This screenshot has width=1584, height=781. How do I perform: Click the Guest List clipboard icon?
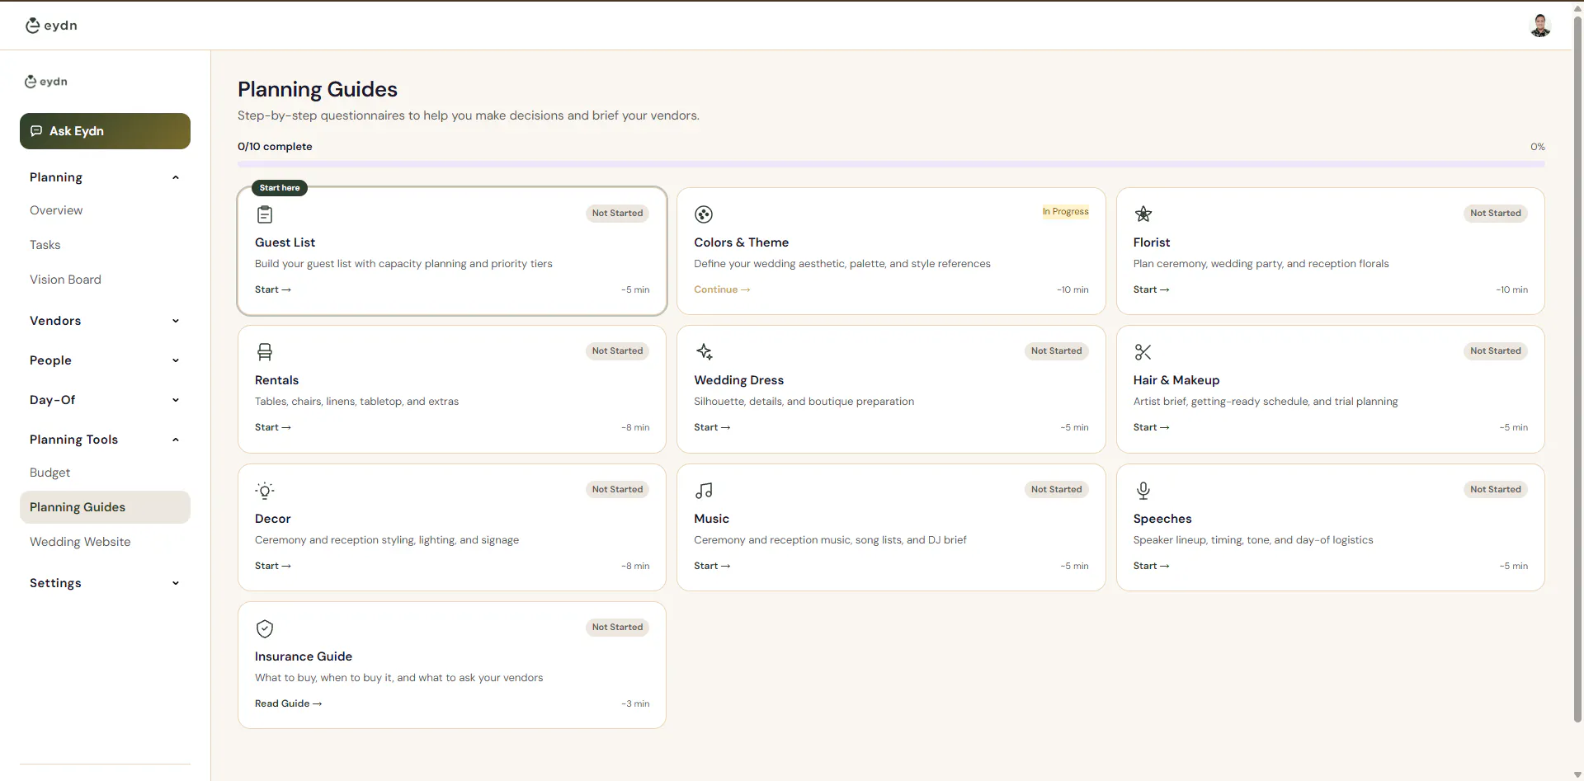click(265, 214)
